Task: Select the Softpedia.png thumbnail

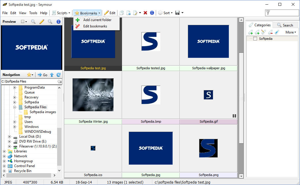Action: pos(208,148)
